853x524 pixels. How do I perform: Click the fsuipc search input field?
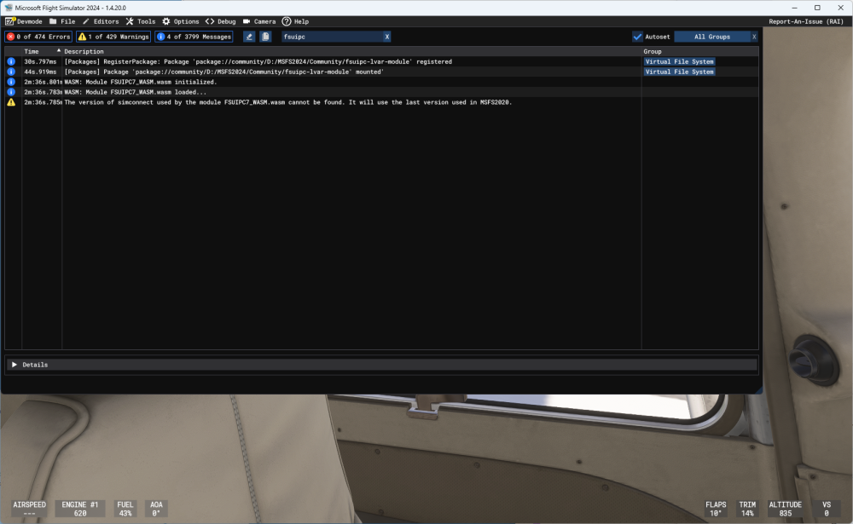pos(331,37)
